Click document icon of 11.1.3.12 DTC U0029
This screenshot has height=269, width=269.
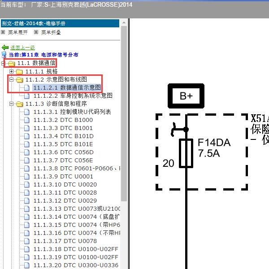[x=26, y=201]
